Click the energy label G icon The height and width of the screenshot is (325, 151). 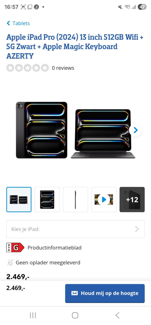click(15, 248)
